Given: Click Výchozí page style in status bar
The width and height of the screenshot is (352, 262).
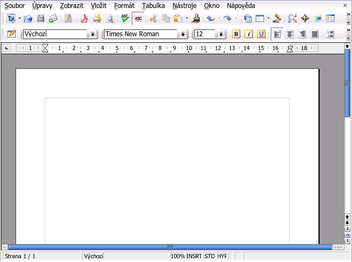Looking at the screenshot, I should pos(125,256).
